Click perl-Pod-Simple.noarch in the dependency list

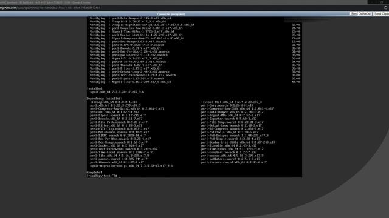230,139
